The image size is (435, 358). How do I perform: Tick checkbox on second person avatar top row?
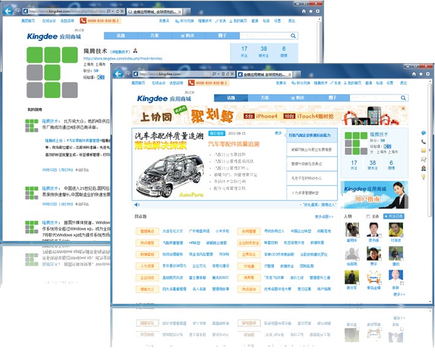coord(380,236)
